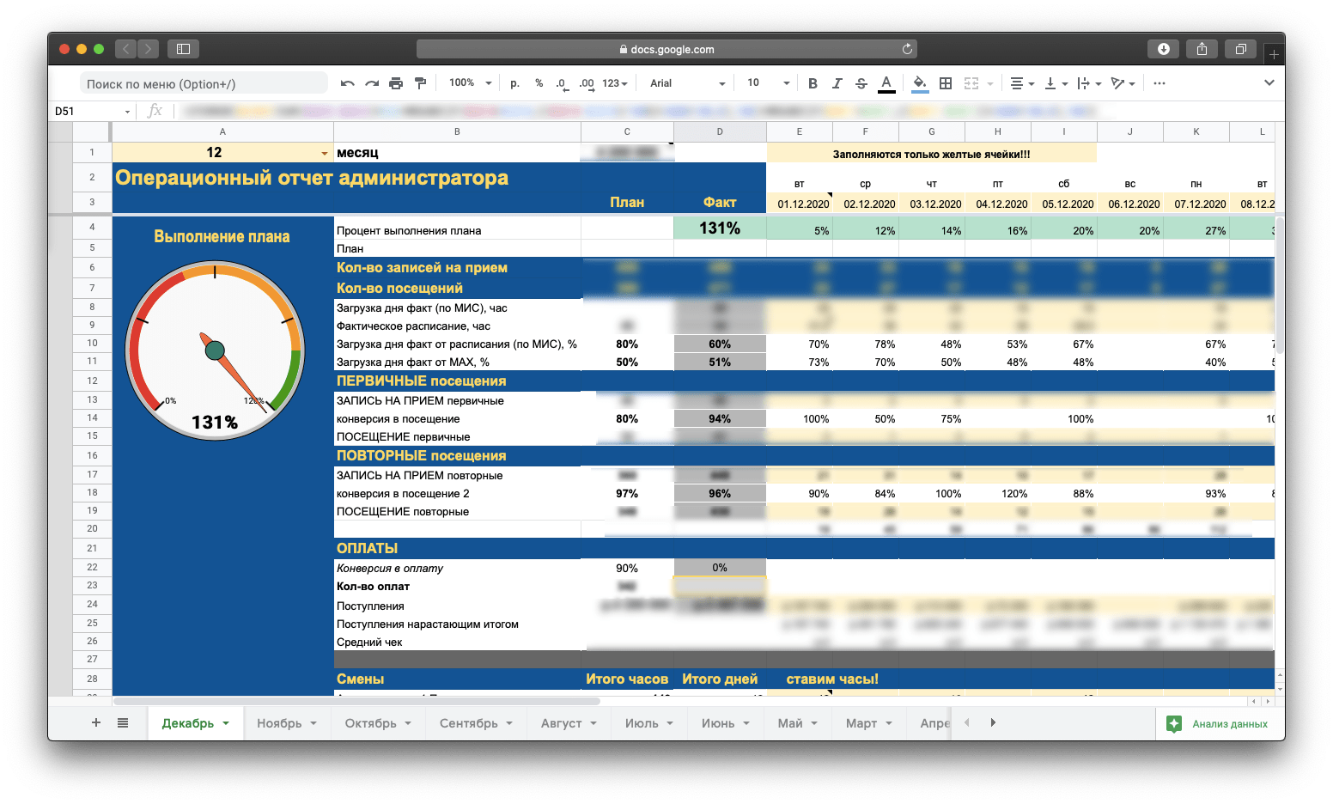The height and width of the screenshot is (804, 1333).
Task: Click the Анализ данных button
Action: click(1220, 724)
